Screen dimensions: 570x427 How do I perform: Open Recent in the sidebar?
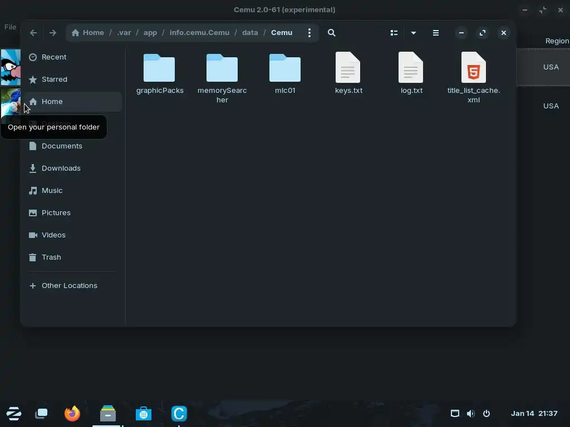coord(73,57)
